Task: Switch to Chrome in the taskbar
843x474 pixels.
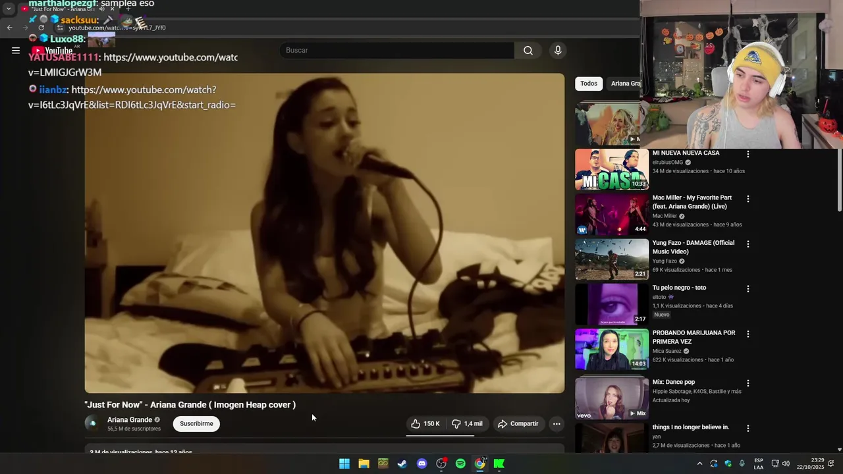Action: 480,463
